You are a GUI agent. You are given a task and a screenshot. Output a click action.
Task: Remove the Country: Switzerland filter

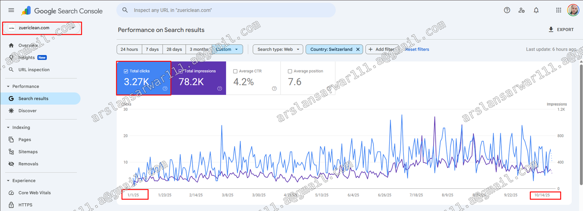coord(358,49)
